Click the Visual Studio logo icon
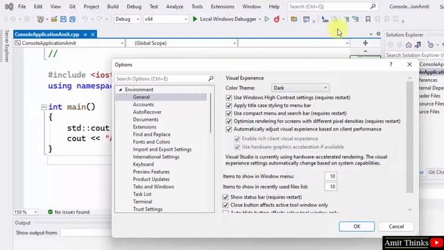The image size is (444, 250). pos(9,6)
